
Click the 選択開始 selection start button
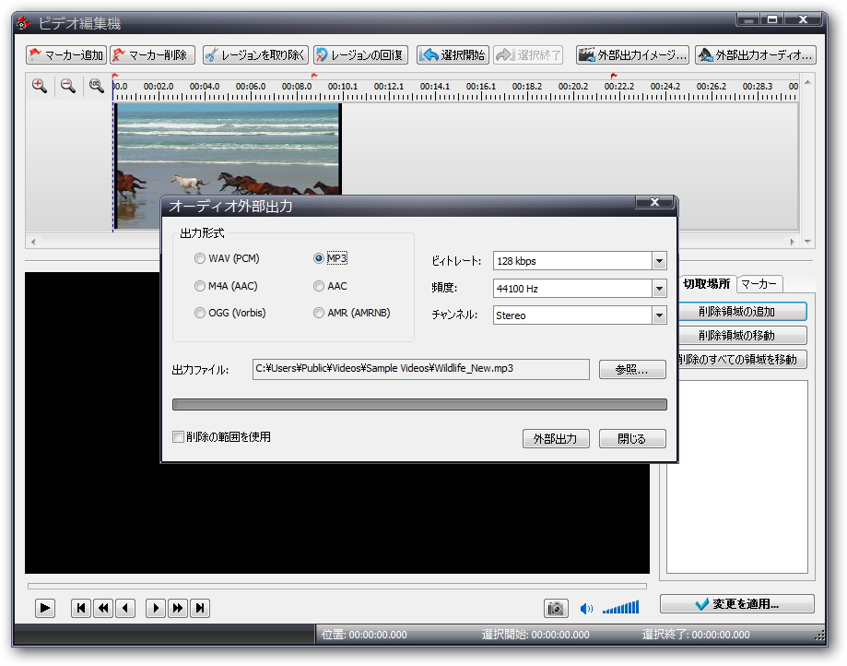(453, 54)
